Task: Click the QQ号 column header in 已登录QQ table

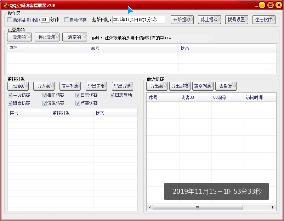Action: click(134, 48)
